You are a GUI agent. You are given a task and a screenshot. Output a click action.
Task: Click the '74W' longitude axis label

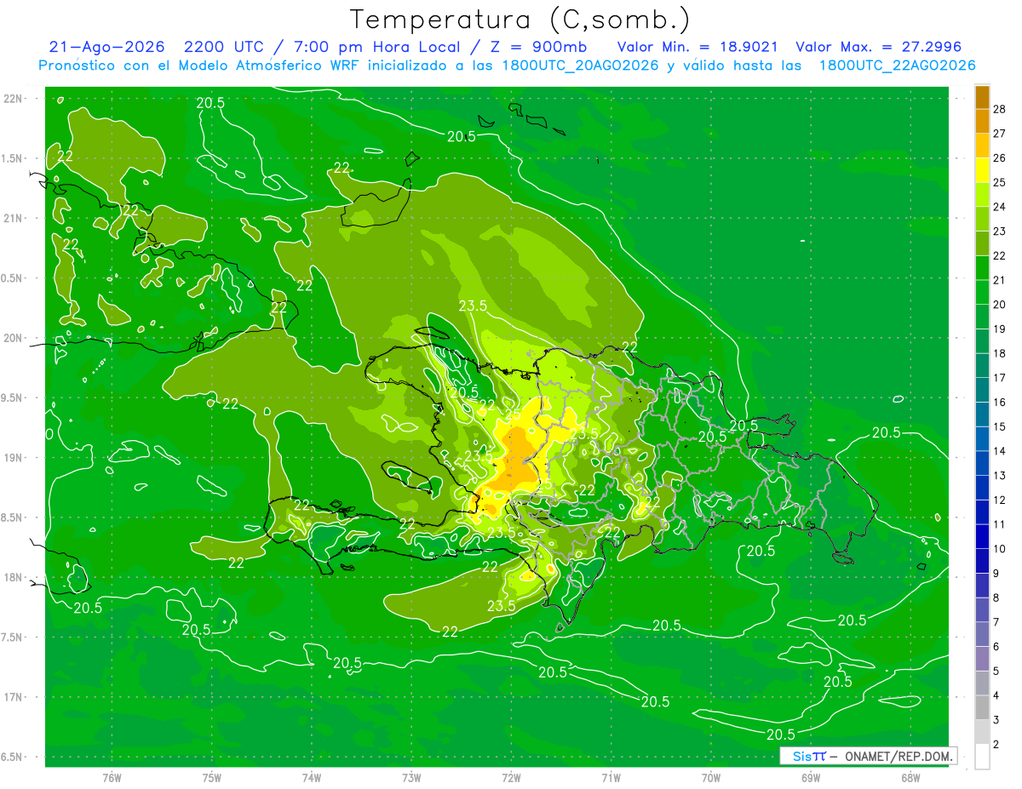click(x=312, y=778)
